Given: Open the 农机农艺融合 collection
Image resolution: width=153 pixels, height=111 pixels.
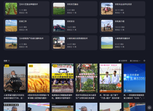Looking at the screenshot, I should pos(74,9).
